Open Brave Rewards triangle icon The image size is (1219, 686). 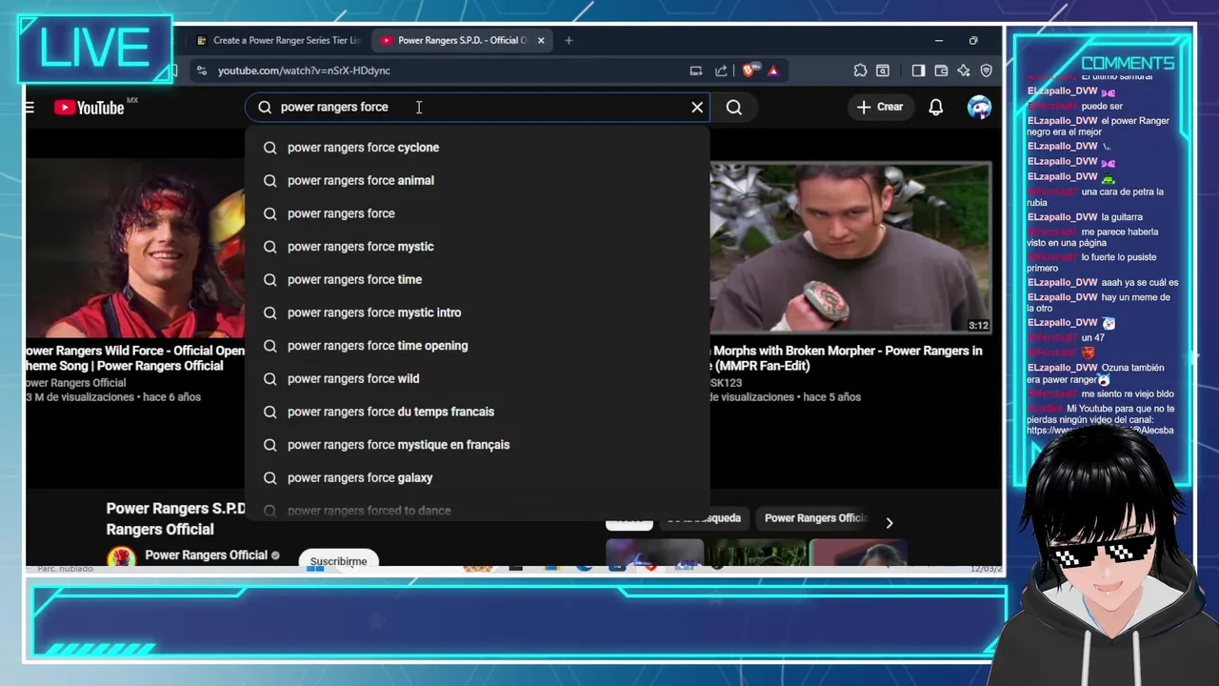pyautogui.click(x=773, y=71)
